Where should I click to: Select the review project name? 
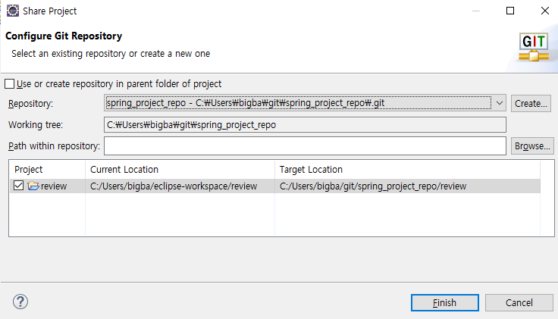[54, 186]
